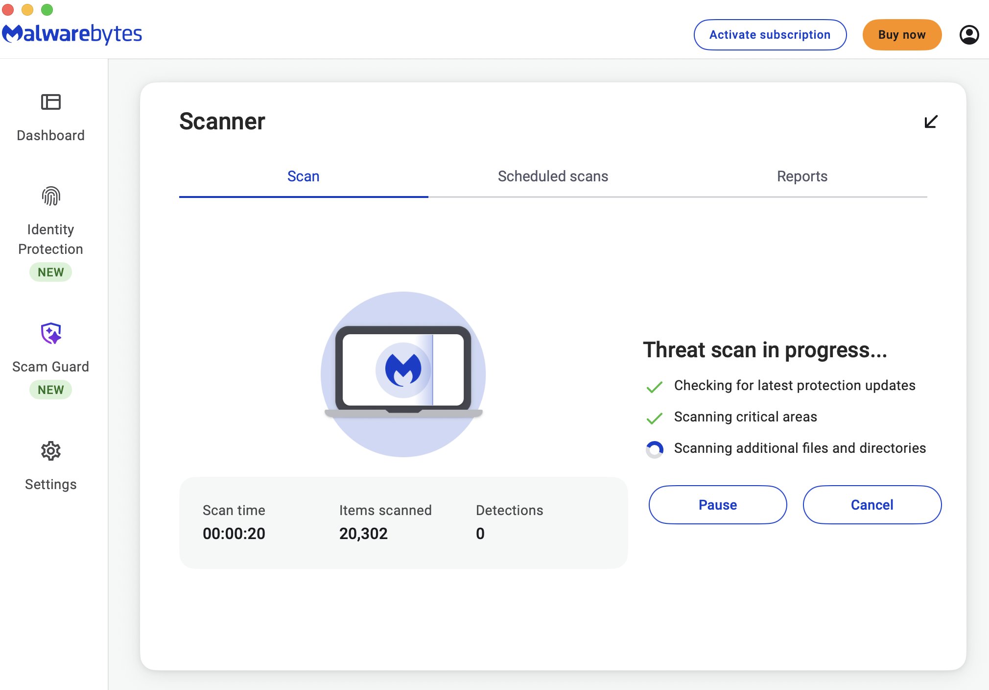
Task: Open Identity Protection fingerprint icon
Action: (x=51, y=196)
